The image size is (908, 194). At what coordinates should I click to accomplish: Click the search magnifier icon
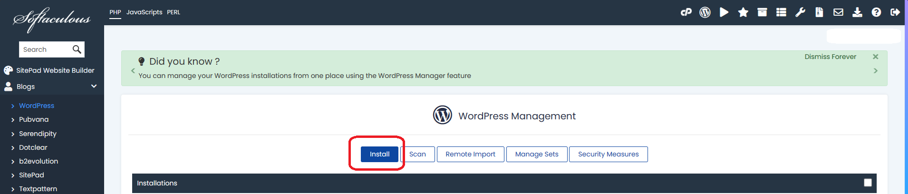[77, 49]
